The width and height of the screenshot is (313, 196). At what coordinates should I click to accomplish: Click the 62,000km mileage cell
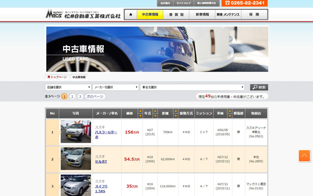(x=168, y=159)
